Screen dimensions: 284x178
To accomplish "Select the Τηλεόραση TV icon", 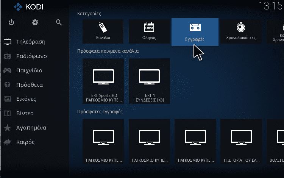I will [8, 42].
